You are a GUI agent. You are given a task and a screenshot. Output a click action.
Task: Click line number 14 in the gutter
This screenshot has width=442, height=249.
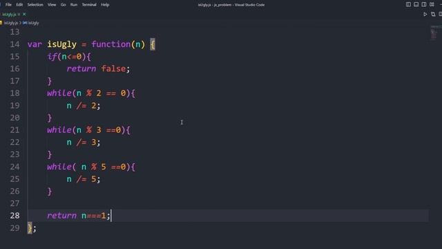[15, 44]
